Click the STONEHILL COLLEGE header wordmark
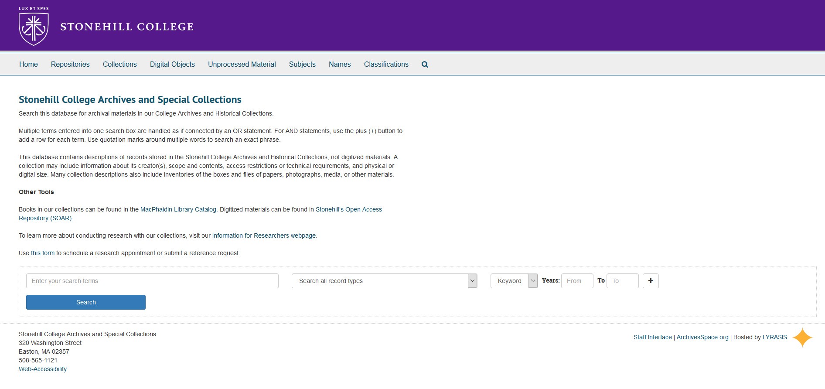 point(127,27)
